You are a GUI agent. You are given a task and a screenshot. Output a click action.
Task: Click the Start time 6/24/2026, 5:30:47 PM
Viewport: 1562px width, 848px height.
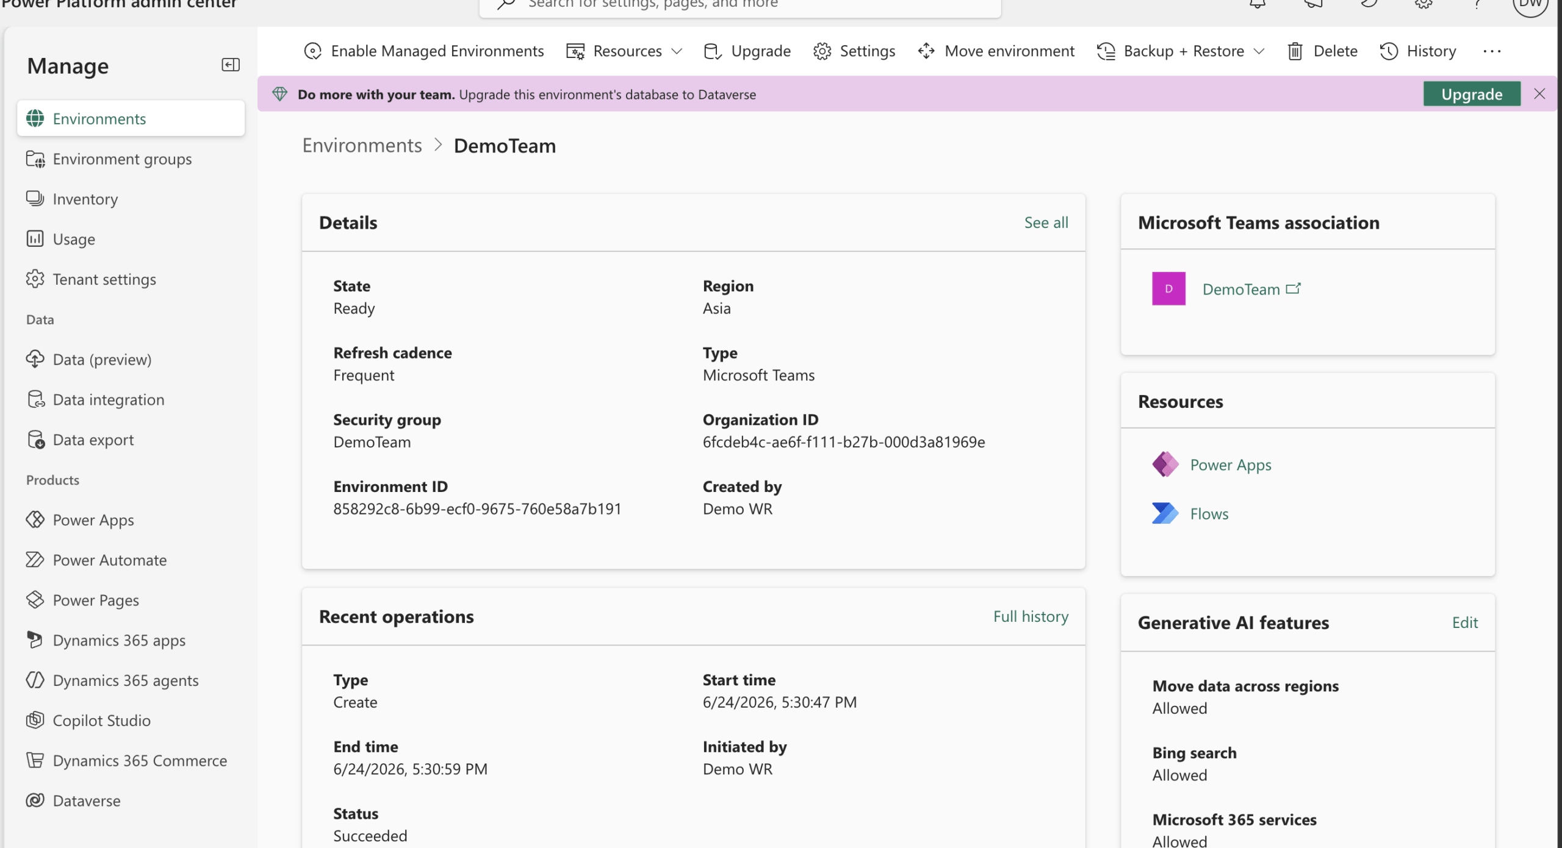(779, 702)
